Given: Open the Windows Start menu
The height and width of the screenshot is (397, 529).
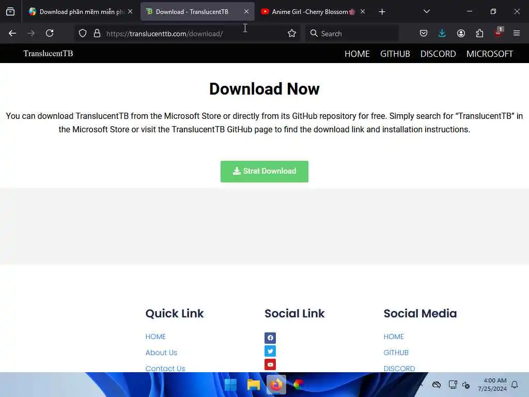Looking at the screenshot, I should [231, 385].
